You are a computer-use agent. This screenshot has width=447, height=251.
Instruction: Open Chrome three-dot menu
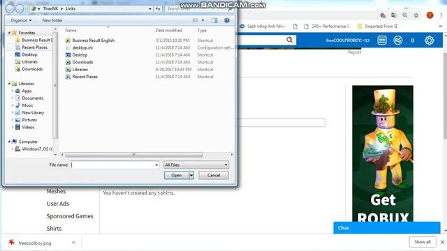point(441,15)
